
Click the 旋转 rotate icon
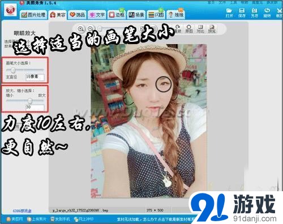coord(267,13)
